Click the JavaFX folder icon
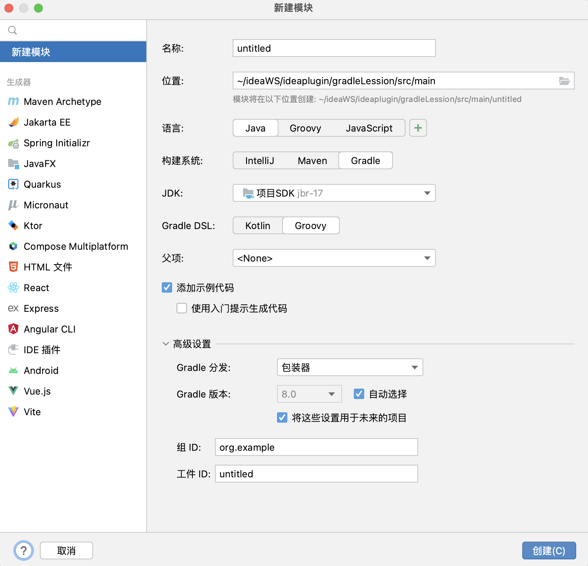This screenshot has width=588, height=566. click(x=13, y=164)
